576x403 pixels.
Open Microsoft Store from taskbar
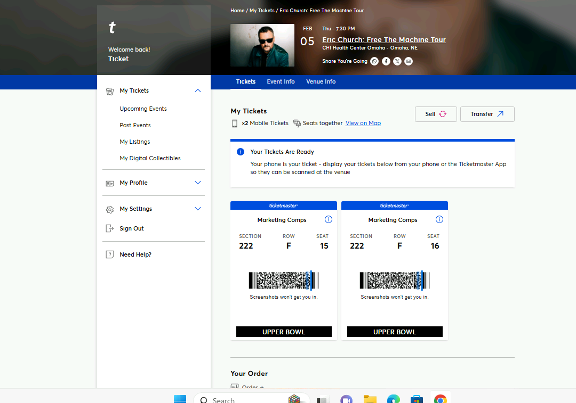pyautogui.click(x=417, y=399)
